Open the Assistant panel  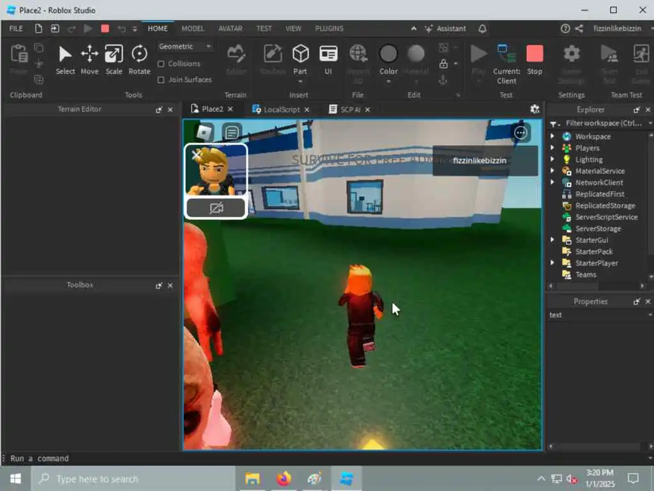pyautogui.click(x=445, y=28)
